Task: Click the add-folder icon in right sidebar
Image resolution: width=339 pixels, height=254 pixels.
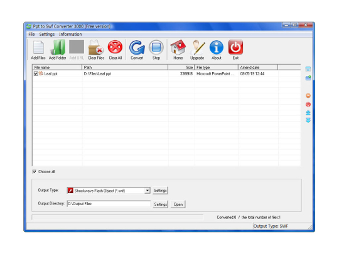Action: 308,78
